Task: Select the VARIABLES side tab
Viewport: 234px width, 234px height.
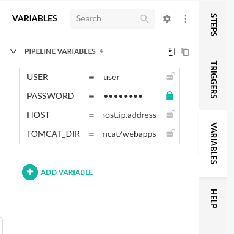Action: tap(213, 143)
